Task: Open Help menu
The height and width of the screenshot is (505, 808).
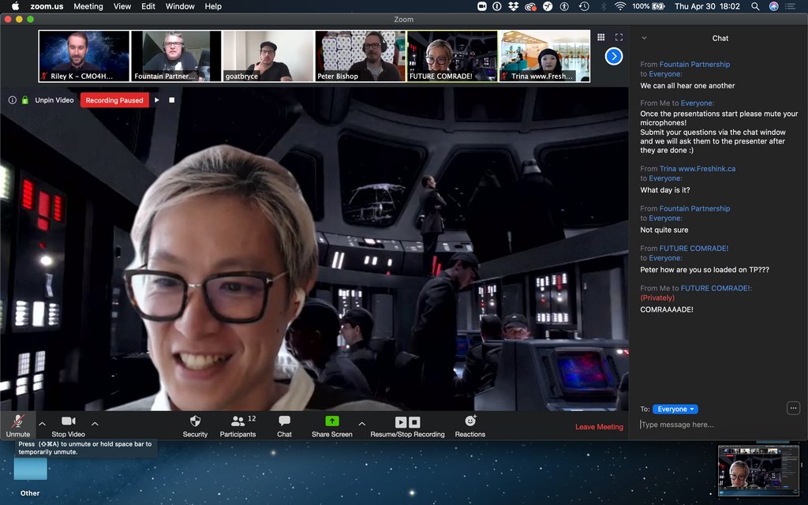Action: 213,6
